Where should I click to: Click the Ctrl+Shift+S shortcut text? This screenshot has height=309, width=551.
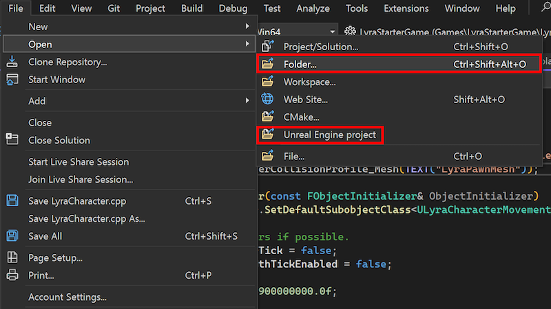[x=211, y=236]
